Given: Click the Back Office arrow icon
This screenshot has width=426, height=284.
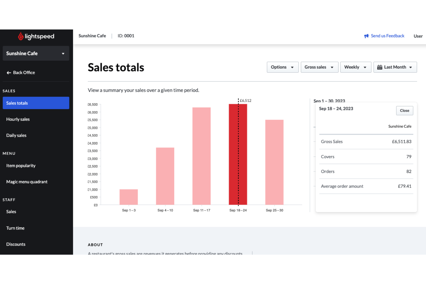Looking at the screenshot, I should [9, 73].
